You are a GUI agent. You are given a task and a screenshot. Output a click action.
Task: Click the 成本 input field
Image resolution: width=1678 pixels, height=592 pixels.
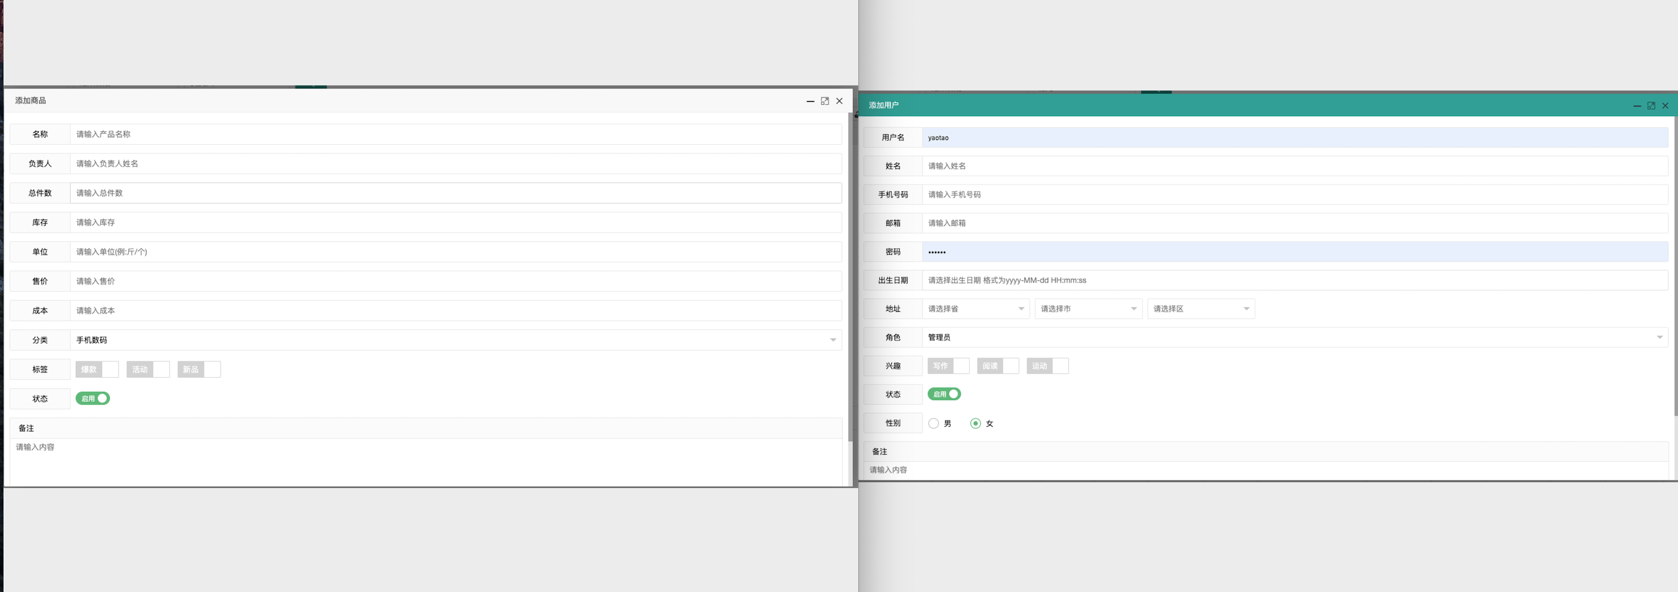pyautogui.click(x=456, y=310)
